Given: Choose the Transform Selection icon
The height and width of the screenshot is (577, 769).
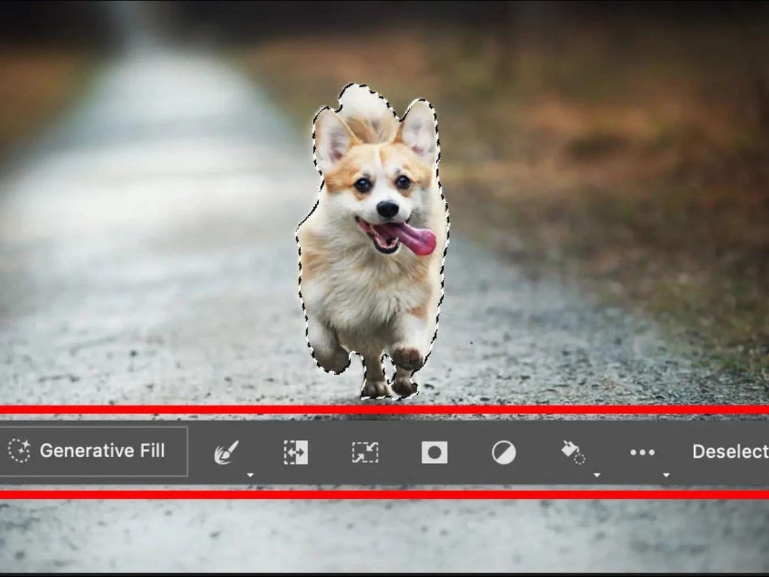Looking at the screenshot, I should point(365,453).
